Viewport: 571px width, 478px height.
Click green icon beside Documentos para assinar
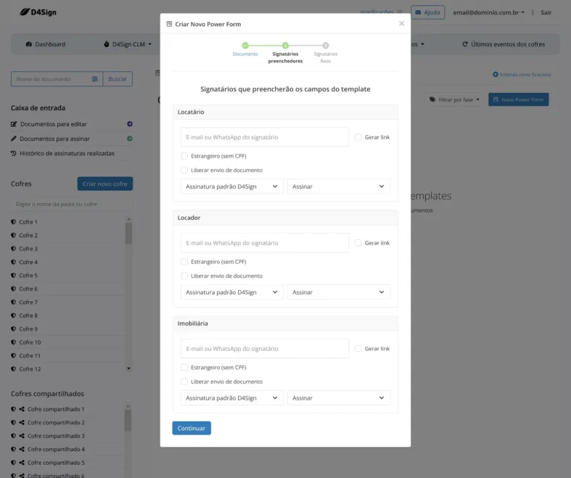130,139
